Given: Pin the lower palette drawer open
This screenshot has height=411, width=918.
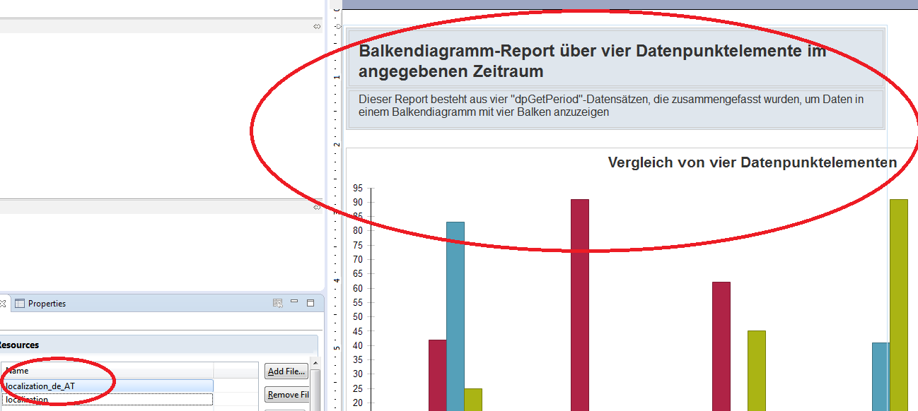Looking at the screenshot, I should tap(317, 206).
